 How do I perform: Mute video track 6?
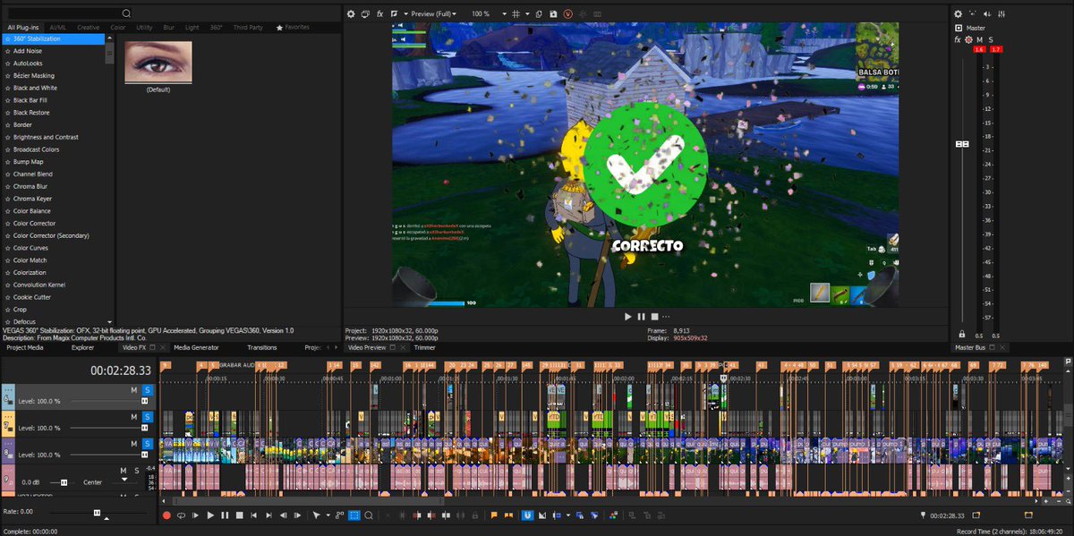click(x=134, y=390)
